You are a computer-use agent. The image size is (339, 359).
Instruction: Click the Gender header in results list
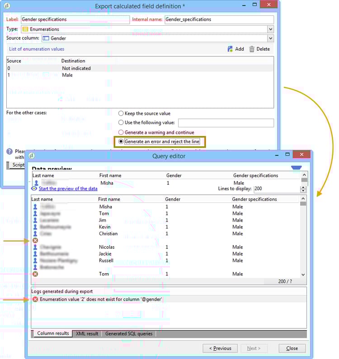coord(173,199)
